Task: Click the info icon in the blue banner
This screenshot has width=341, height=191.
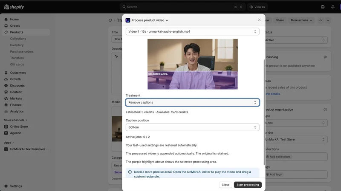Action: [x=130, y=172]
